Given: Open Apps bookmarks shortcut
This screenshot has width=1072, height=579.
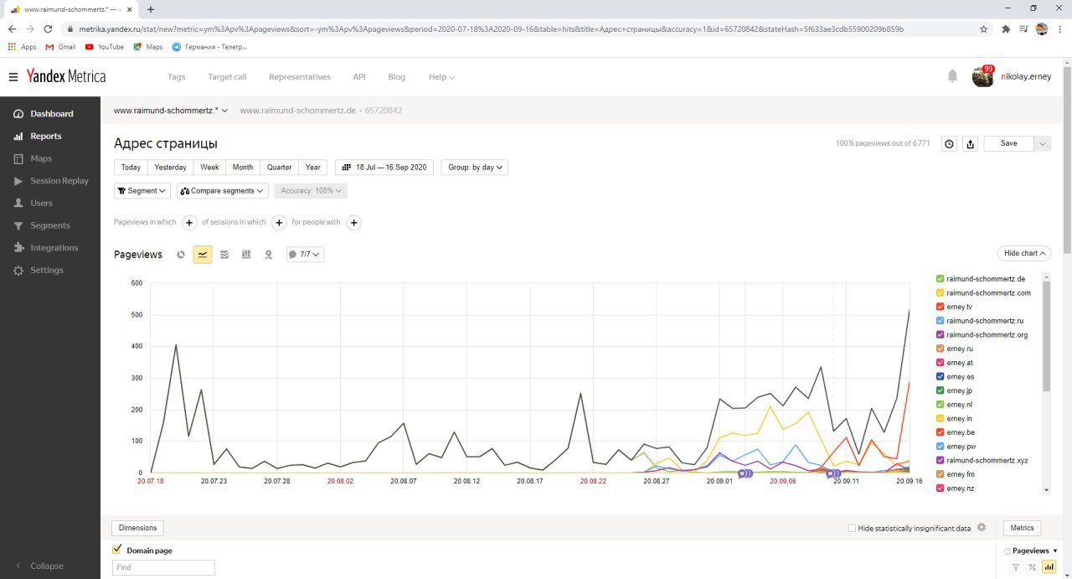Looking at the screenshot, I should 22,47.
